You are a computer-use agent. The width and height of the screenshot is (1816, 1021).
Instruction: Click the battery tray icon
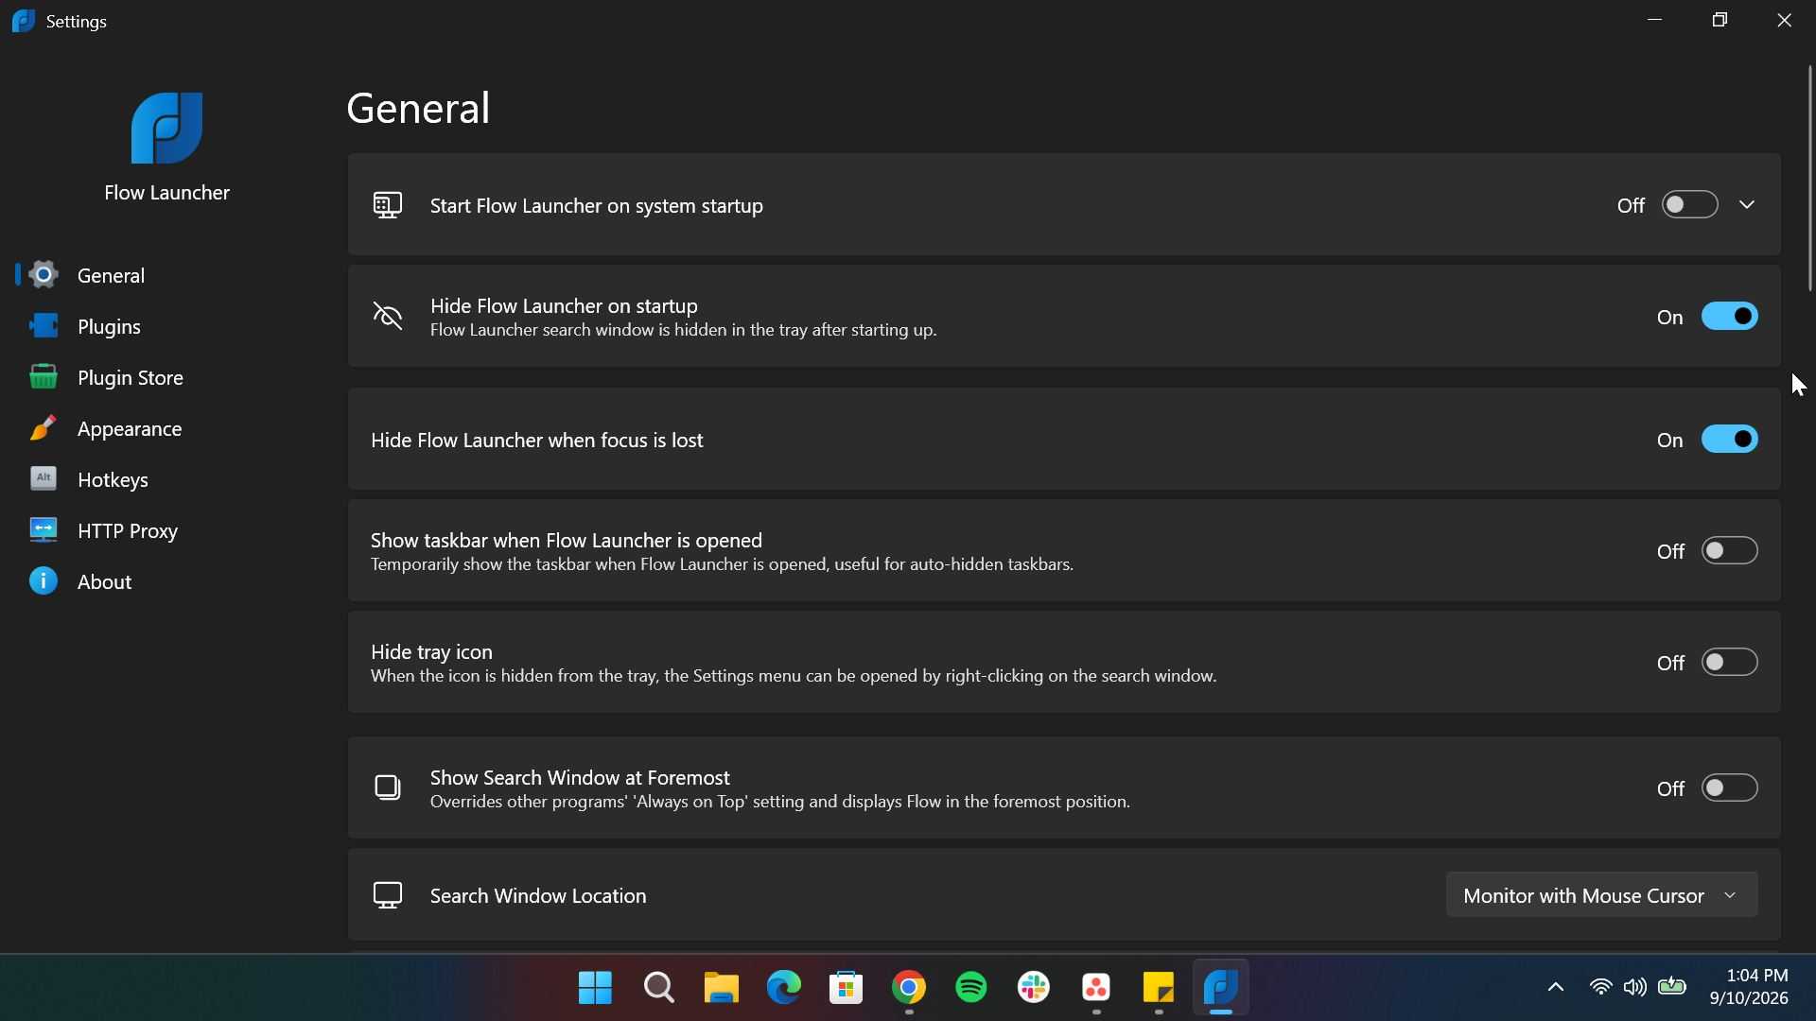[x=1672, y=988]
